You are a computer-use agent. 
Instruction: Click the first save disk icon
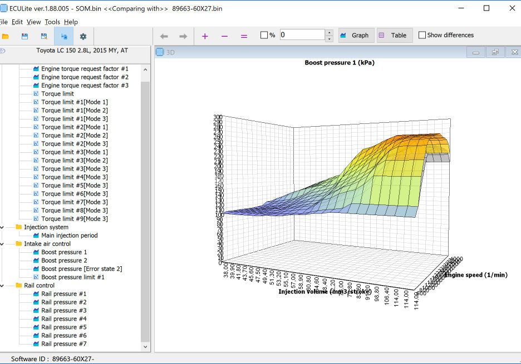[24, 36]
